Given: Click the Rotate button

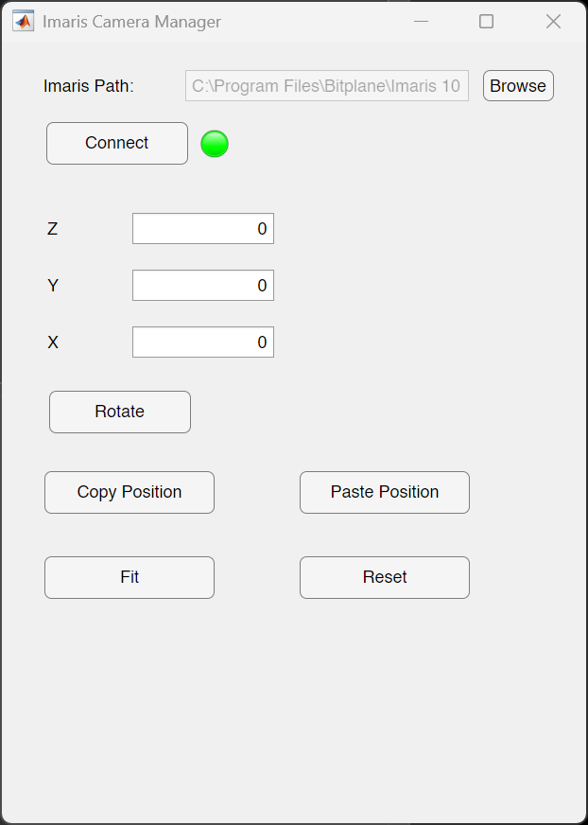Looking at the screenshot, I should [x=120, y=412].
